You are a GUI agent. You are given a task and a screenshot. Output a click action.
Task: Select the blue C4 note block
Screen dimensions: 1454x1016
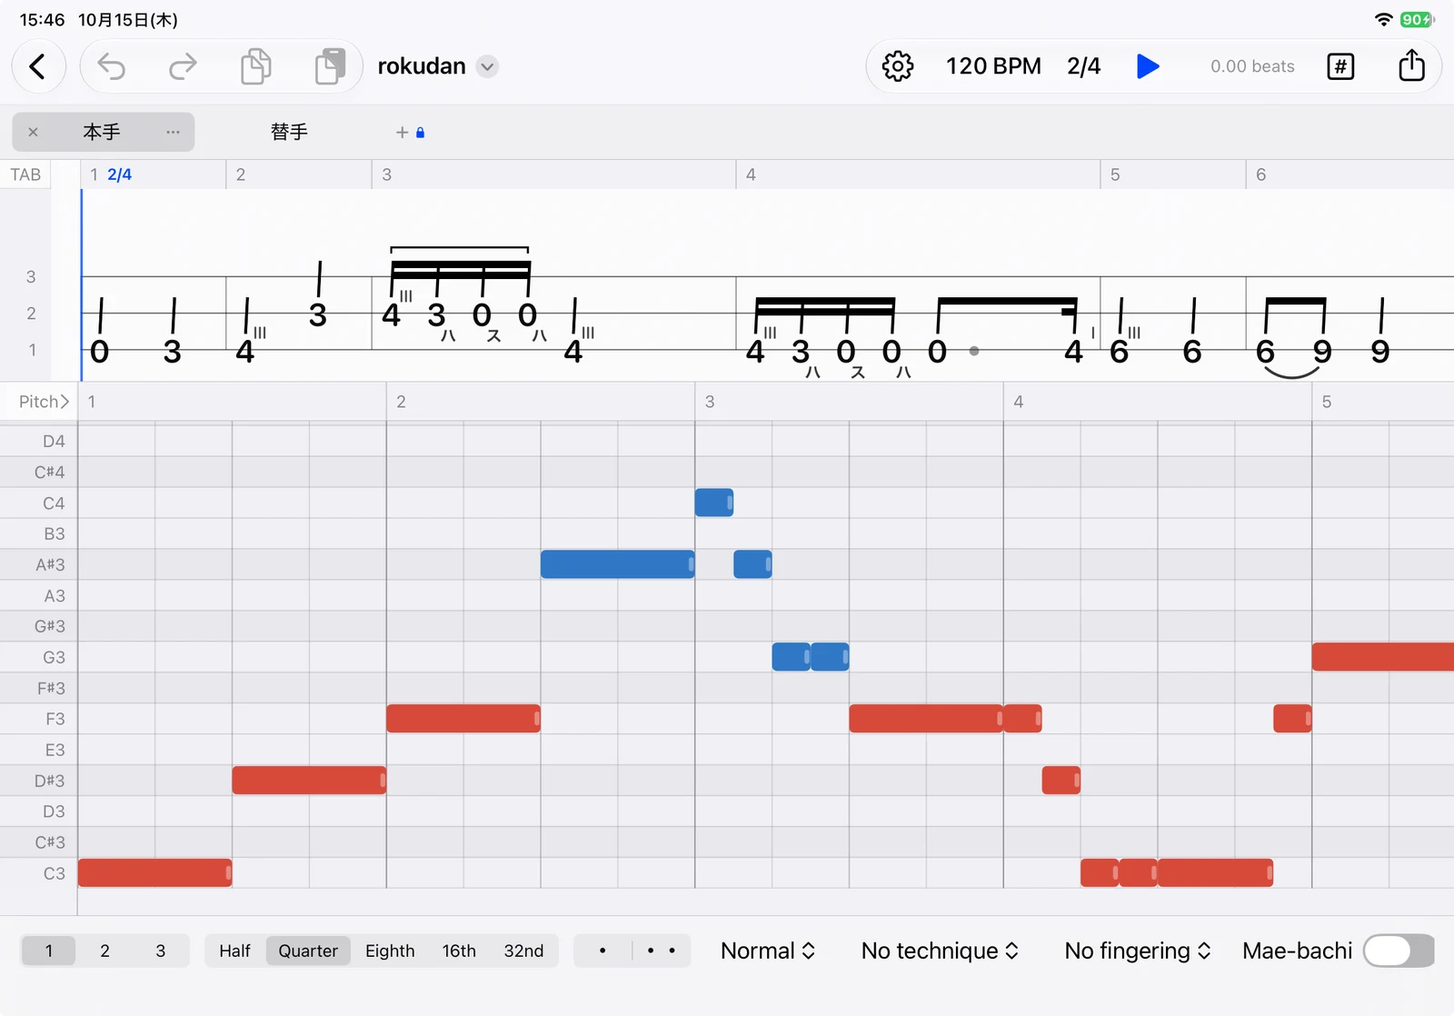pos(714,503)
